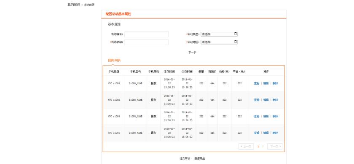Image resolution: width=354 pixels, height=164 pixels.
Task: Click the 数量 column header
Action: click(x=201, y=72)
